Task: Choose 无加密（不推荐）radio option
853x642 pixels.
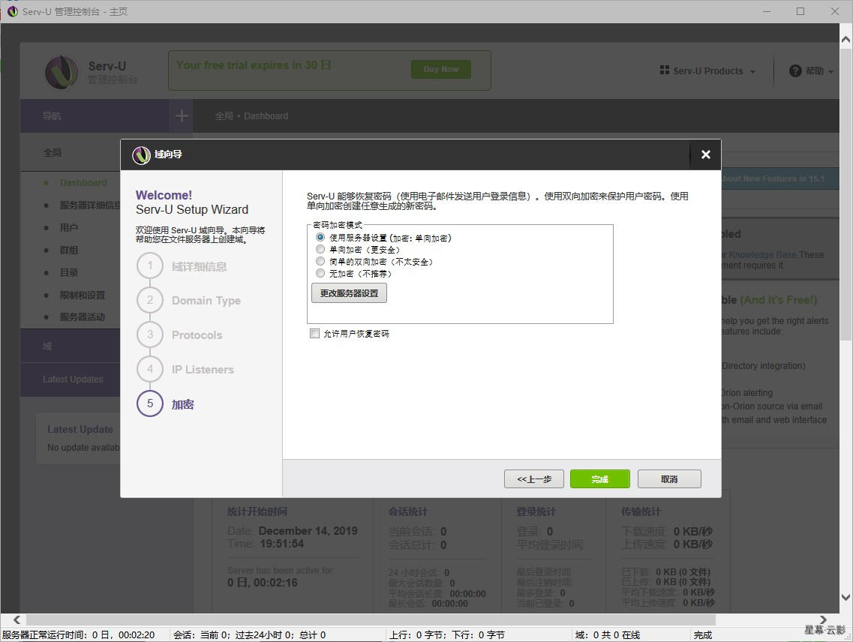Action: (x=321, y=274)
